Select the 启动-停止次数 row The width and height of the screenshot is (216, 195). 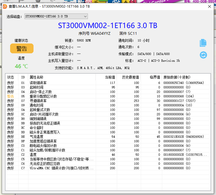click(x=108, y=92)
